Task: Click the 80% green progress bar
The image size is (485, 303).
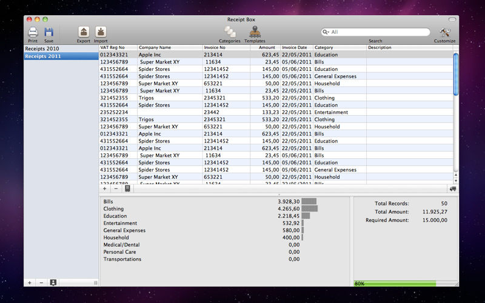Action: click(395, 284)
